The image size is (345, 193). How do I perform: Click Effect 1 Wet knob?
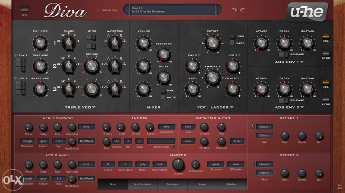[319, 136]
